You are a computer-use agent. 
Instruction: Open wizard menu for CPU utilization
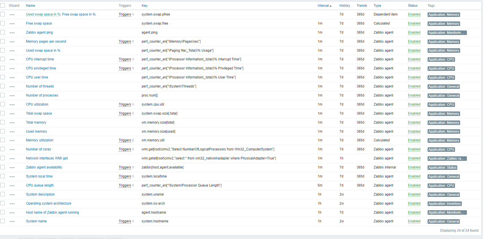(x=12, y=105)
